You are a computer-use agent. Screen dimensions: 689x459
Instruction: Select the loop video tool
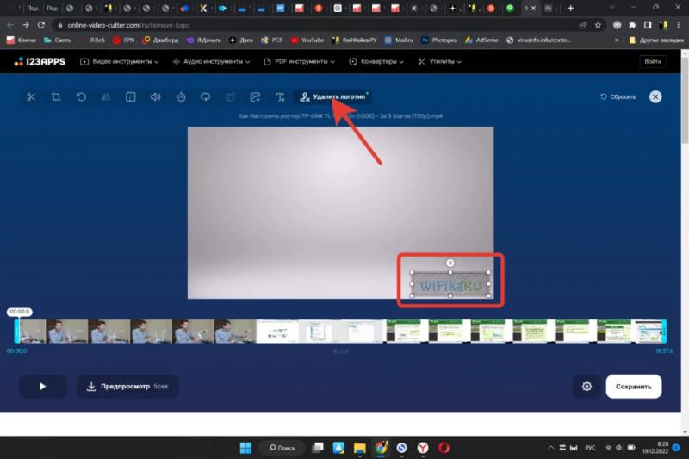tap(205, 97)
